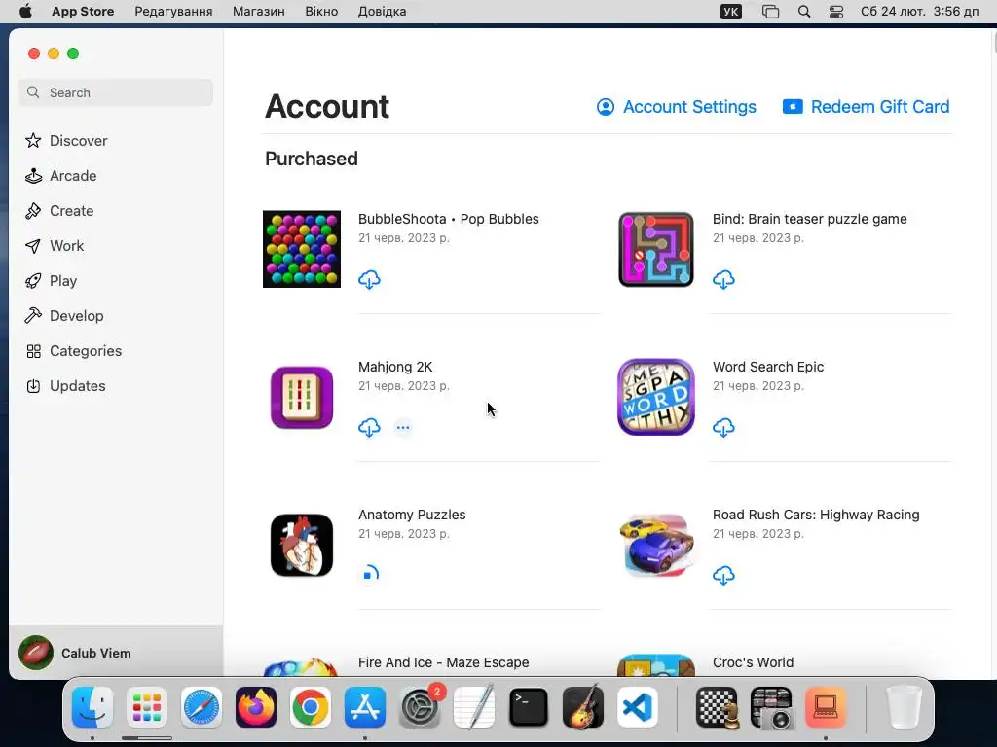This screenshot has height=747, width=997.
Task: Open the Bind puzzle game app icon
Action: point(656,249)
